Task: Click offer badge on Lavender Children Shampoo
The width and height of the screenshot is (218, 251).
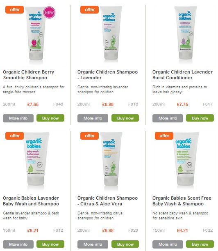Action: coord(89,9)
